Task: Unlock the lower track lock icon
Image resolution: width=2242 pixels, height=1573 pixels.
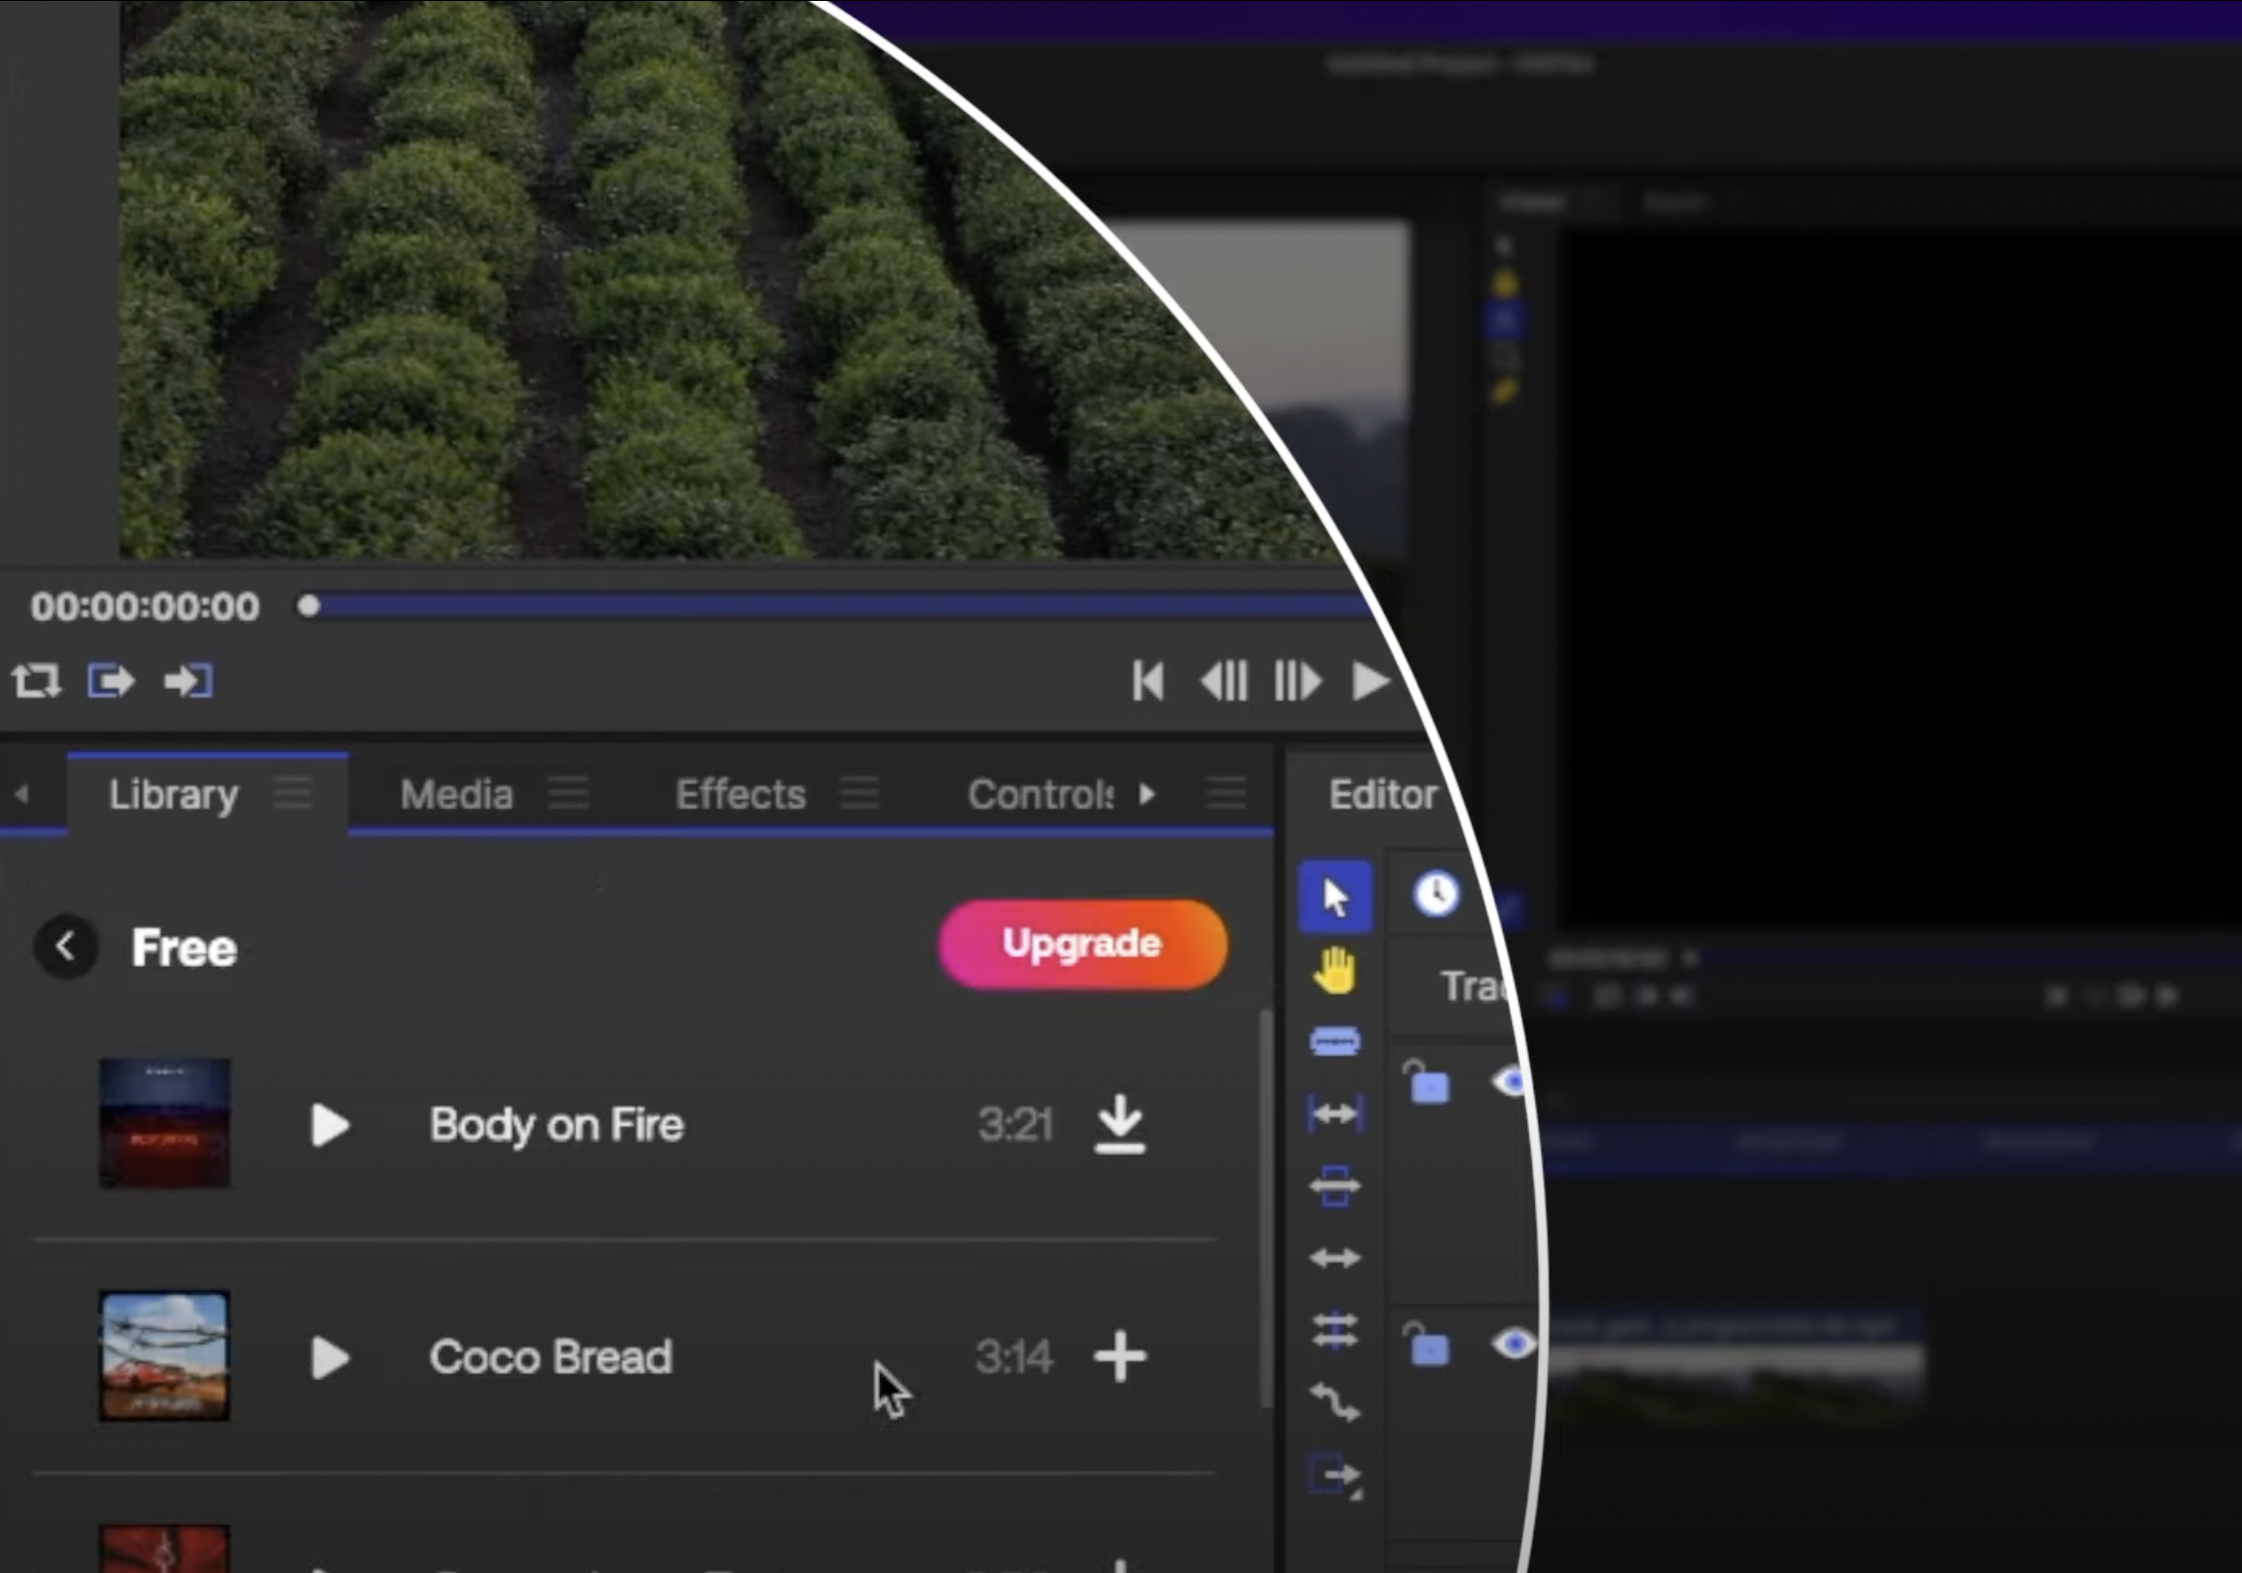Action: (x=1427, y=1345)
